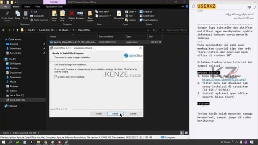
Task: Open the File ribbon tab
Action: pyautogui.click(x=5, y=6)
